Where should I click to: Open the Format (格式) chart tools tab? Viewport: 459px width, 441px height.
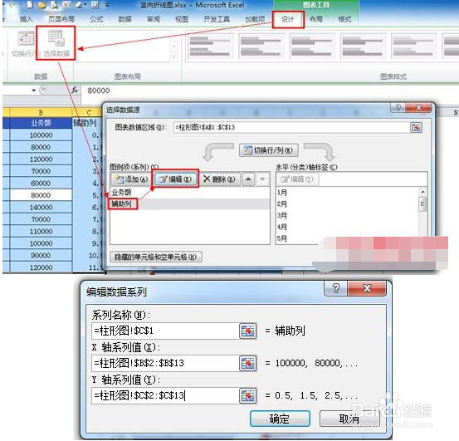tap(344, 19)
